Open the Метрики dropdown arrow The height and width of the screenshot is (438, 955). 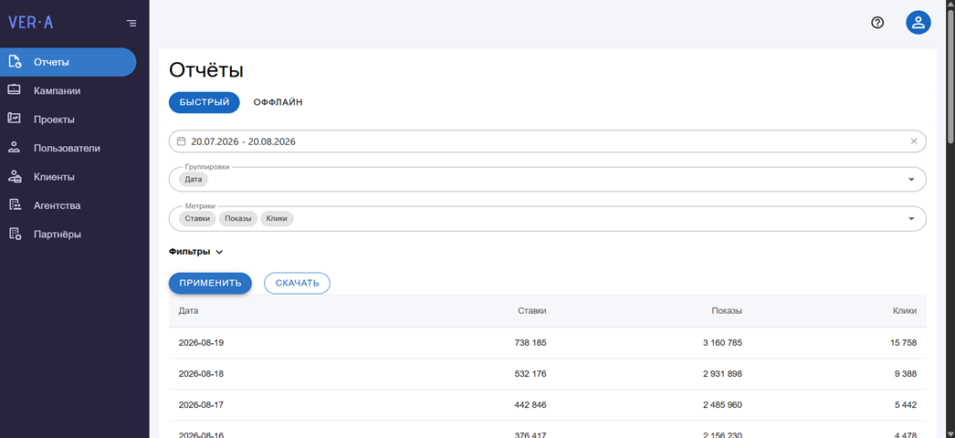coord(911,219)
